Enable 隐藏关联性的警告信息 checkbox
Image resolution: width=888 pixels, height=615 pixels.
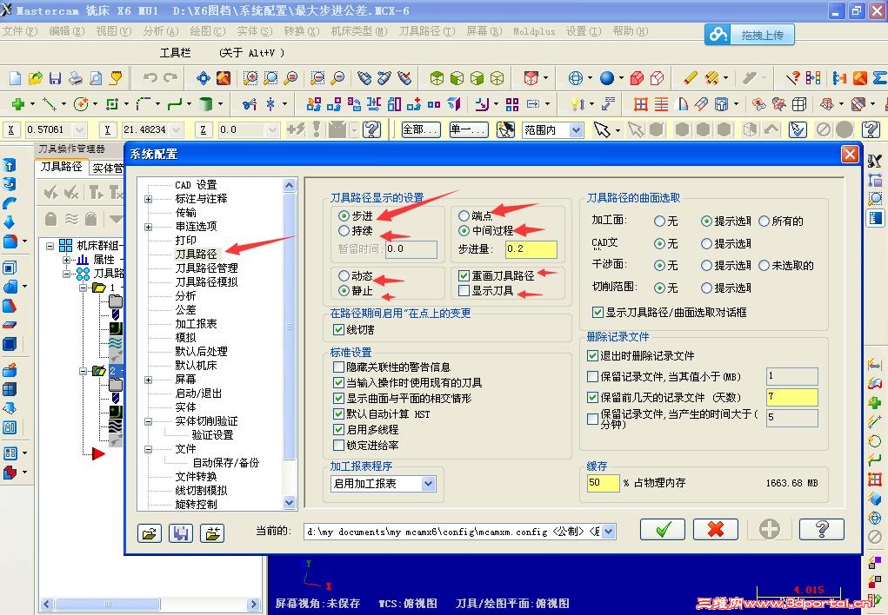point(338,367)
